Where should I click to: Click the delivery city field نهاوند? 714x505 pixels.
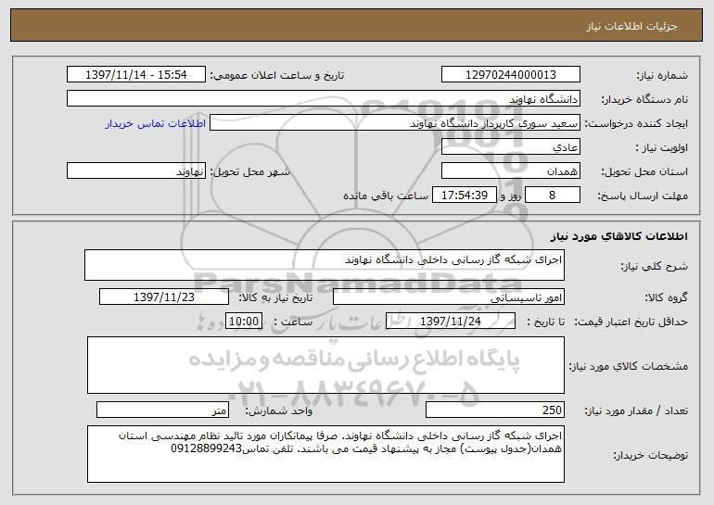point(136,171)
